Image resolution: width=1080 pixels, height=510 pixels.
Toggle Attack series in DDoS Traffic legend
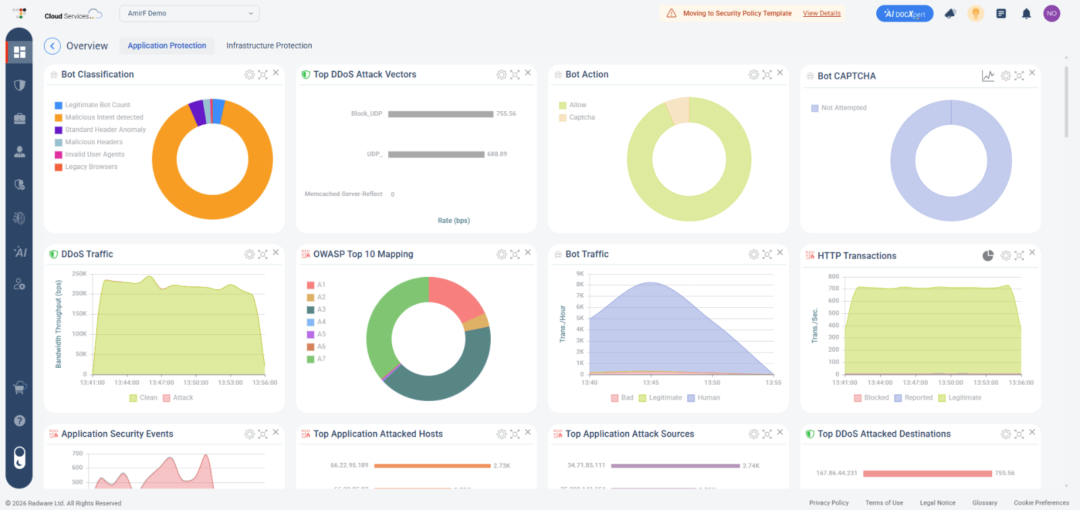click(x=178, y=398)
